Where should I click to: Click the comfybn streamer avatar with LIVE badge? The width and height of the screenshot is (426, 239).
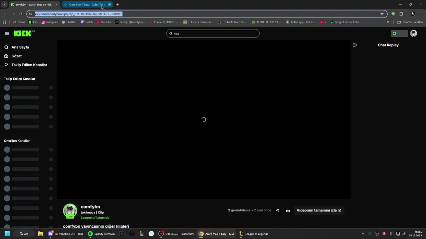70,211
